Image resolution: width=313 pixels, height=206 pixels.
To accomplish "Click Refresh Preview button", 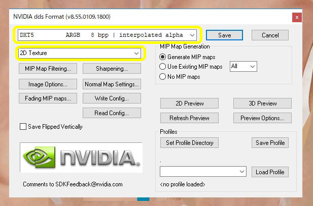I will point(189,118).
